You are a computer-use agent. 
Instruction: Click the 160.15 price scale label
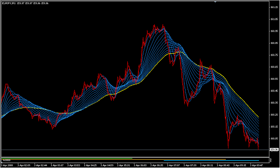274,127
